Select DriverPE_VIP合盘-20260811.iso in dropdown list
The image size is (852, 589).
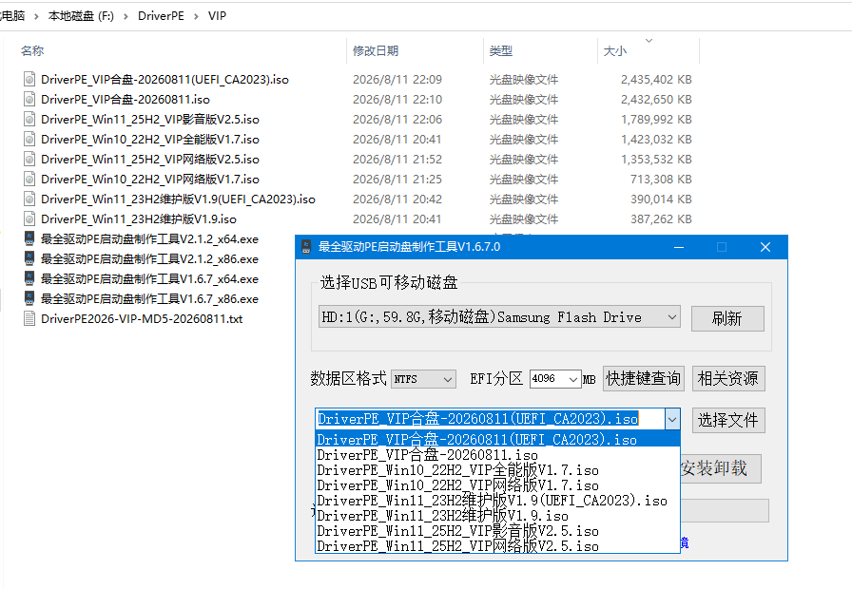(497, 455)
